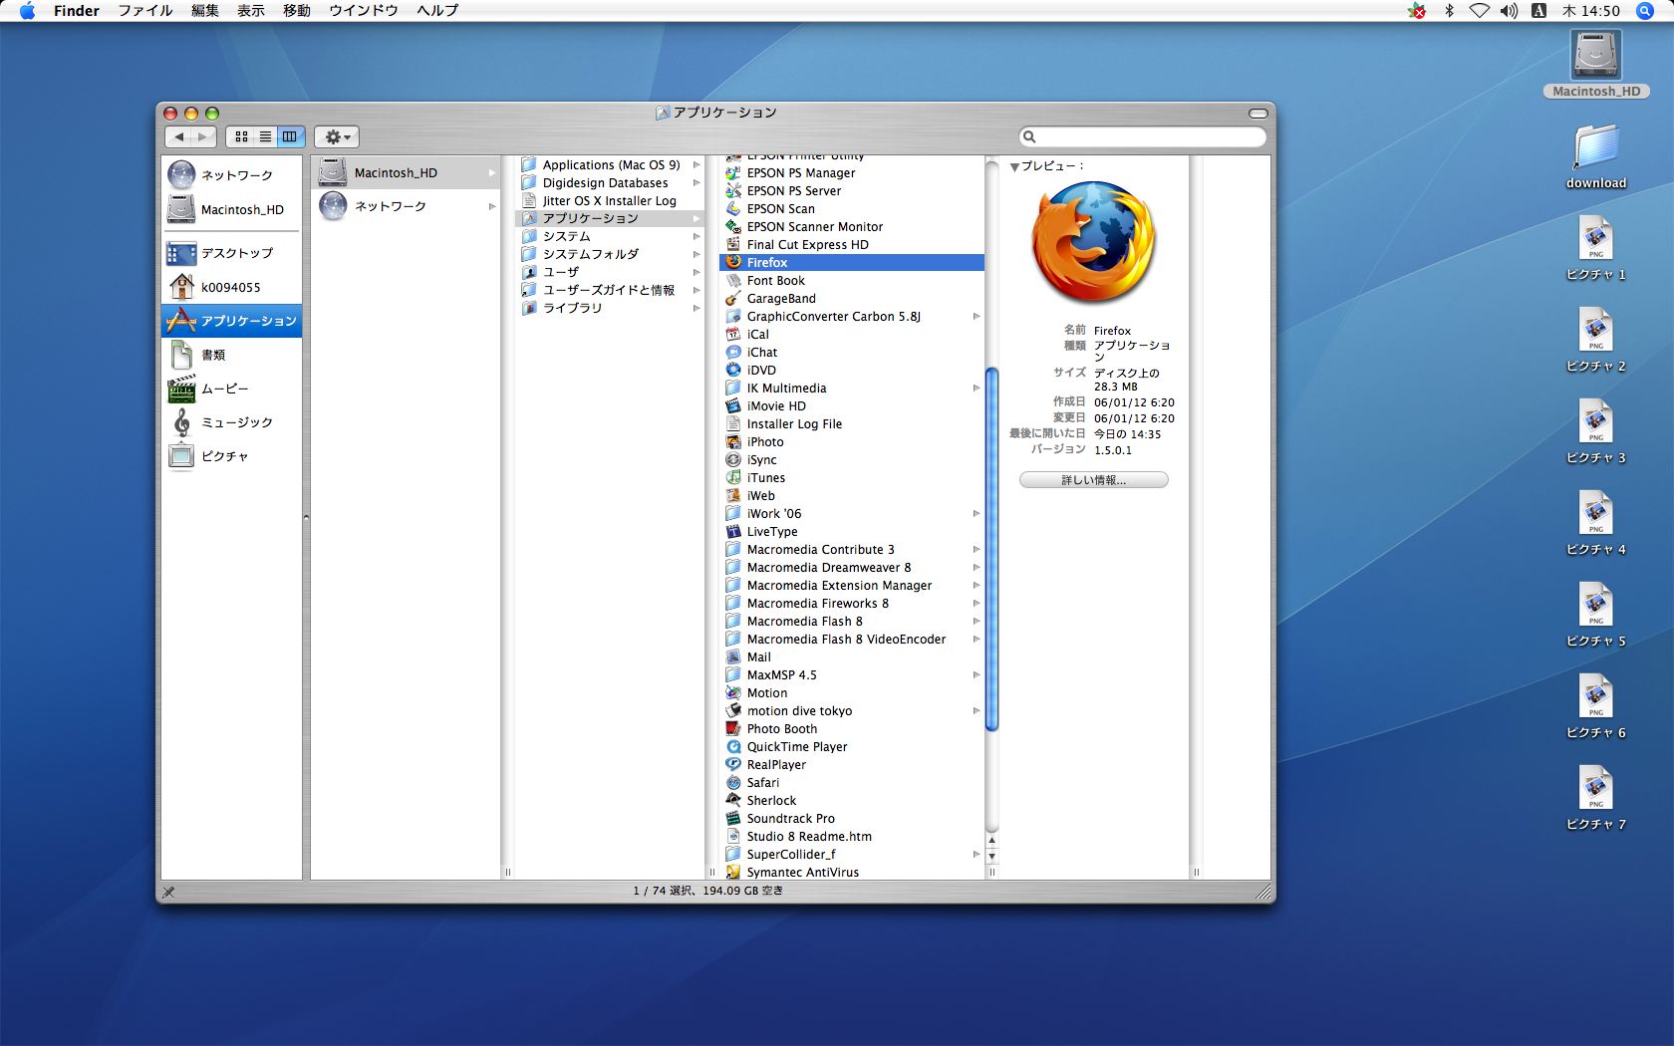The image size is (1674, 1046).
Task: Select the GarageBand application
Action: [780, 299]
